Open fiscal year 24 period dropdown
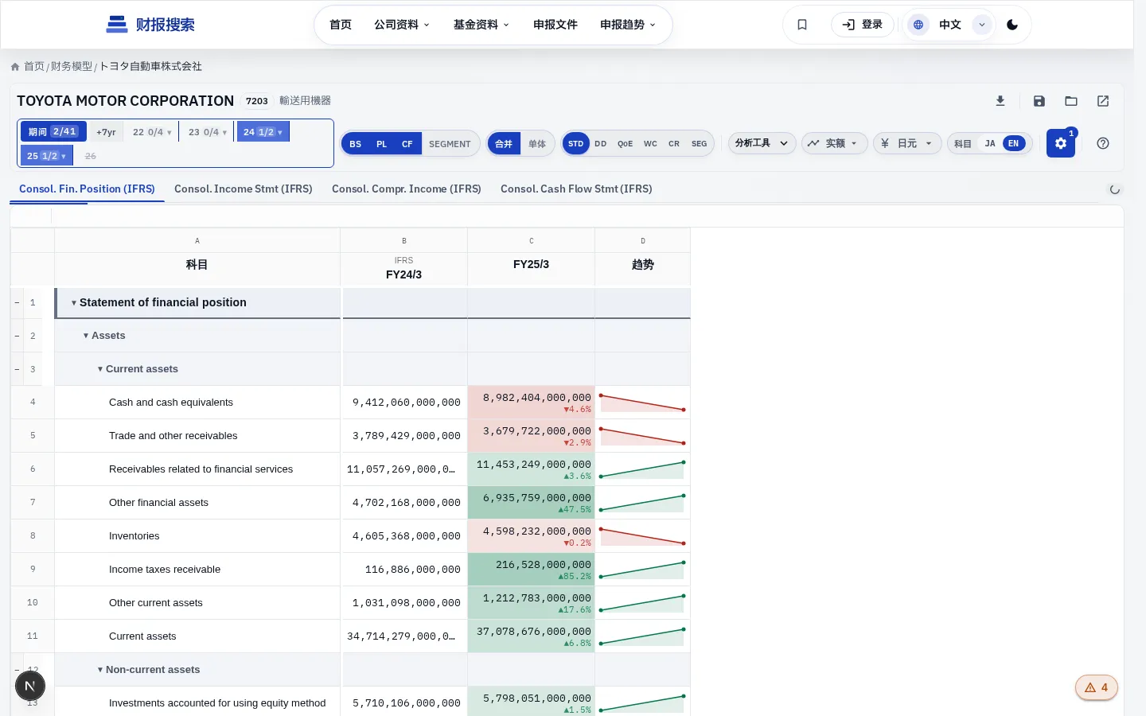Viewport: 1146px width, 716px height. click(263, 132)
